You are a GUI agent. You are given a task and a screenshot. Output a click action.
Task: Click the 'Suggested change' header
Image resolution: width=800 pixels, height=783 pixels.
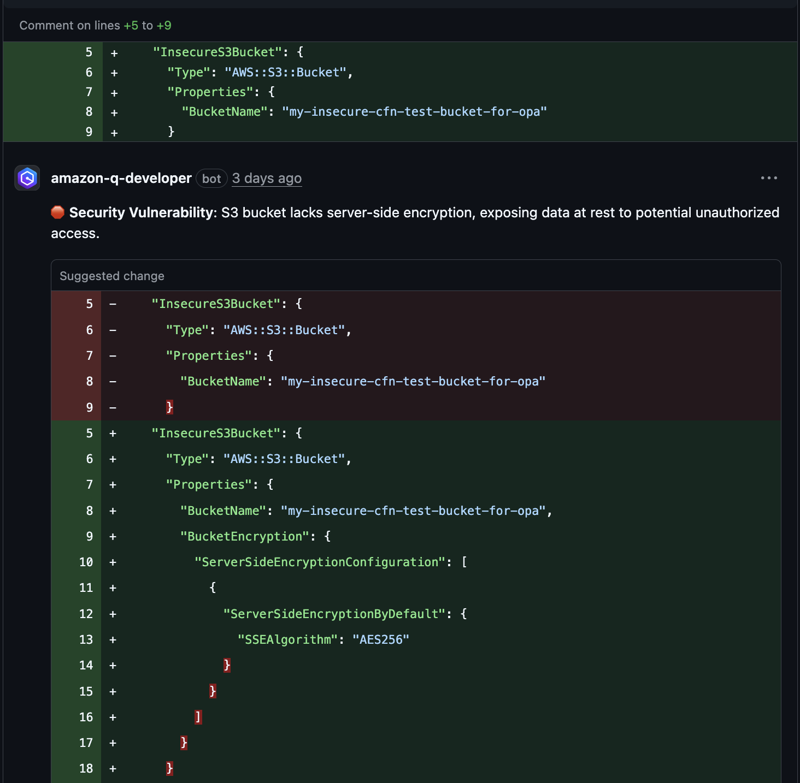click(x=112, y=276)
